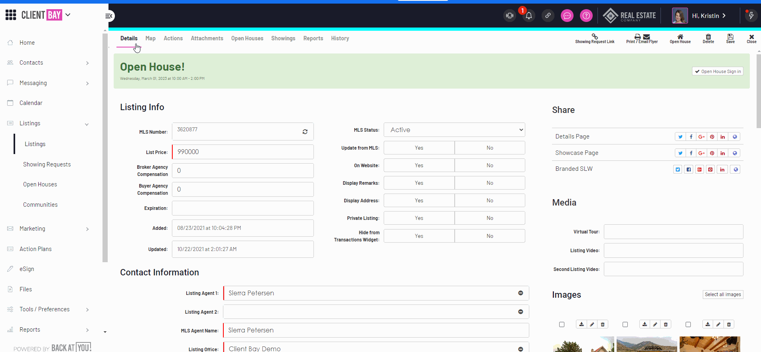Image resolution: width=761 pixels, height=352 pixels.
Task: Set Hide from Transactions Widget to No
Action: click(490, 236)
